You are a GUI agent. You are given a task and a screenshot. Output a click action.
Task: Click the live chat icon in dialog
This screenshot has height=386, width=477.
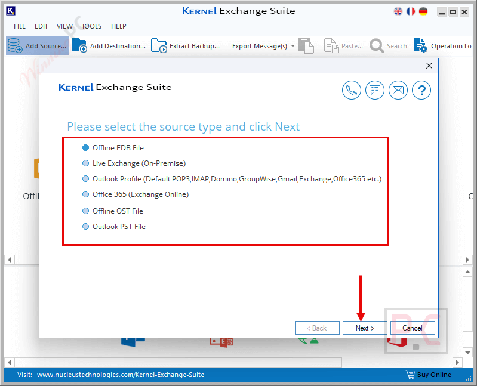[x=375, y=90]
